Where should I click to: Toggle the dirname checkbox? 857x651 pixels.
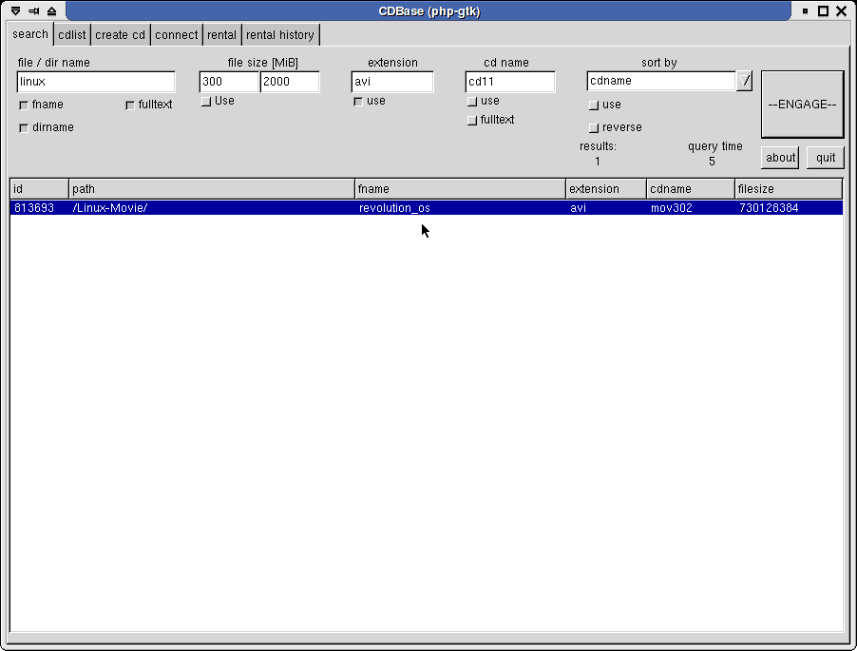pos(24,127)
